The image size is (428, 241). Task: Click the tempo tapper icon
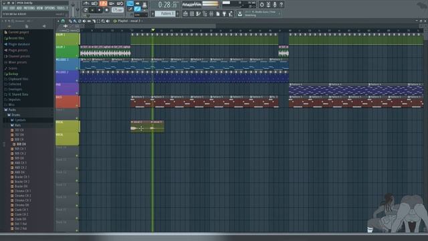tap(231, 13)
